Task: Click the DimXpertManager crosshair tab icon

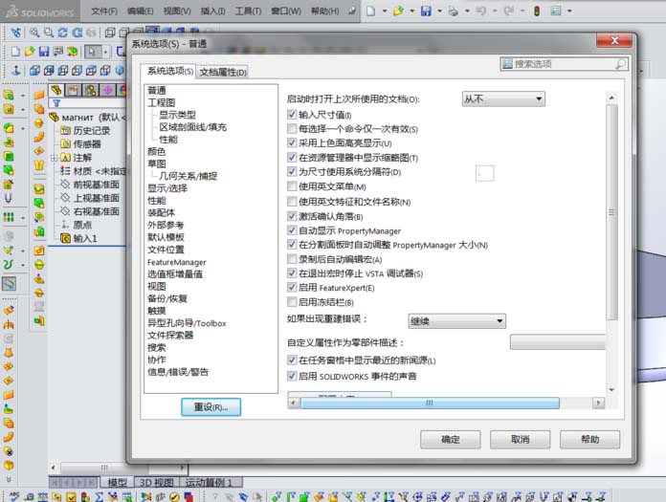Action: coord(107,90)
